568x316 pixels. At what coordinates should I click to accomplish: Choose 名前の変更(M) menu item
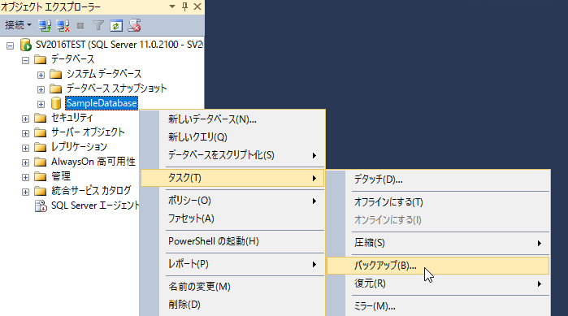tap(232, 287)
